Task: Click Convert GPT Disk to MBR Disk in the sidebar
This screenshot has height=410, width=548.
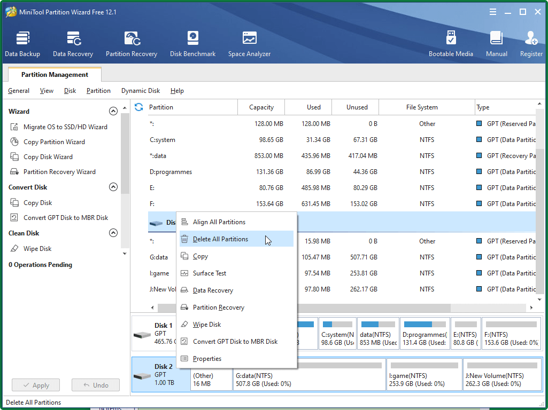Action: click(x=66, y=218)
